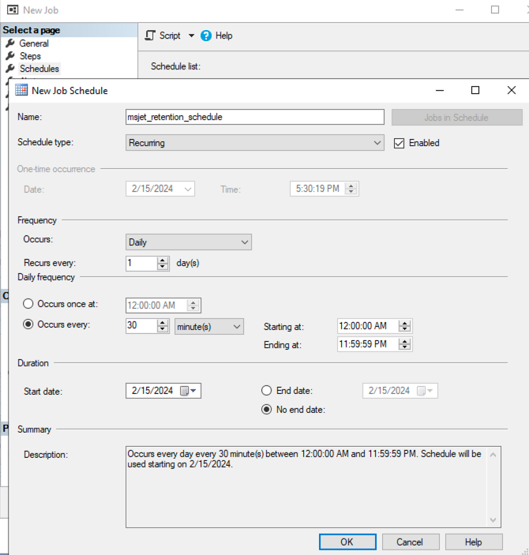Select the General page wrench icon

click(x=10, y=43)
